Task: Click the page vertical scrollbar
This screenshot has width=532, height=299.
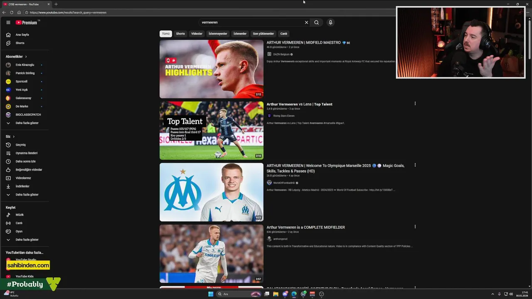Action: [x=530, y=39]
